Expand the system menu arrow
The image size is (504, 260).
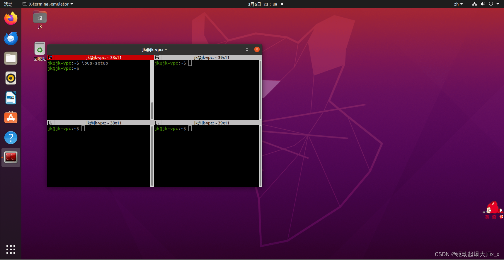(498, 4)
